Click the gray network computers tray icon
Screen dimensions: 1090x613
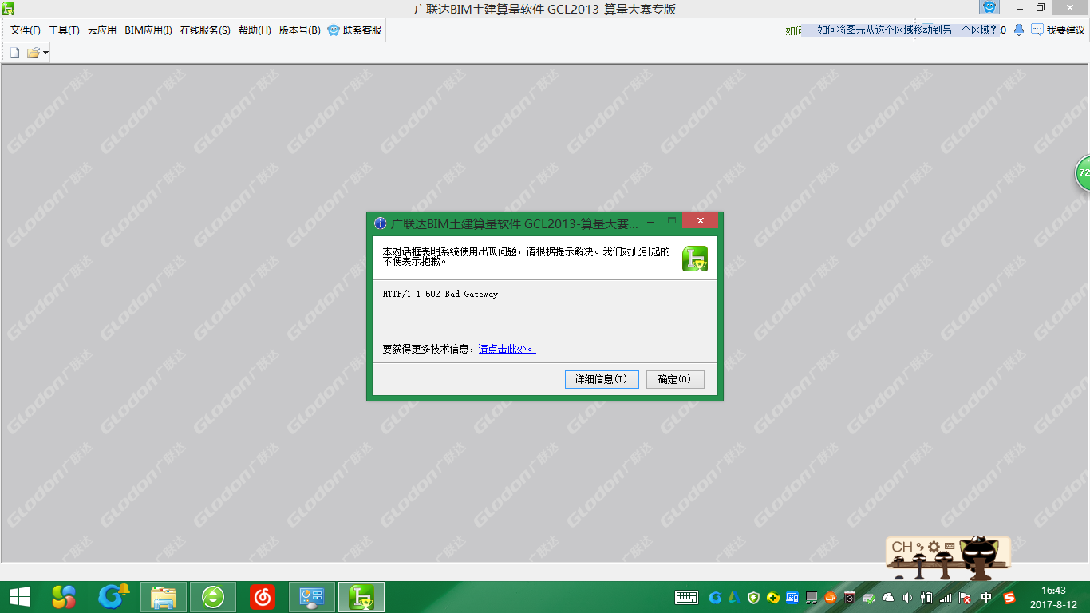coord(812,597)
